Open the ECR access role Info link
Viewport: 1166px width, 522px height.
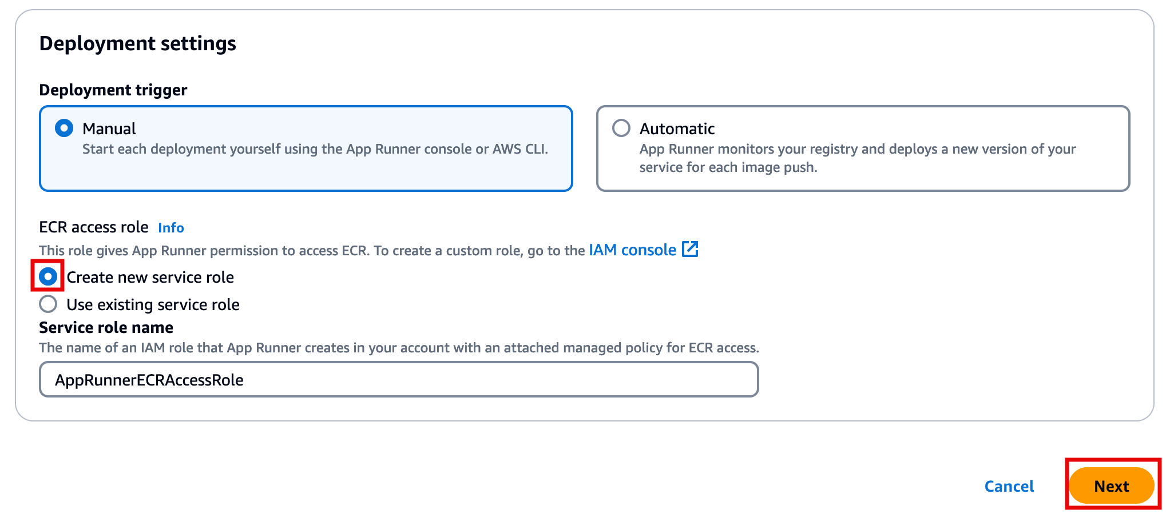pos(171,228)
